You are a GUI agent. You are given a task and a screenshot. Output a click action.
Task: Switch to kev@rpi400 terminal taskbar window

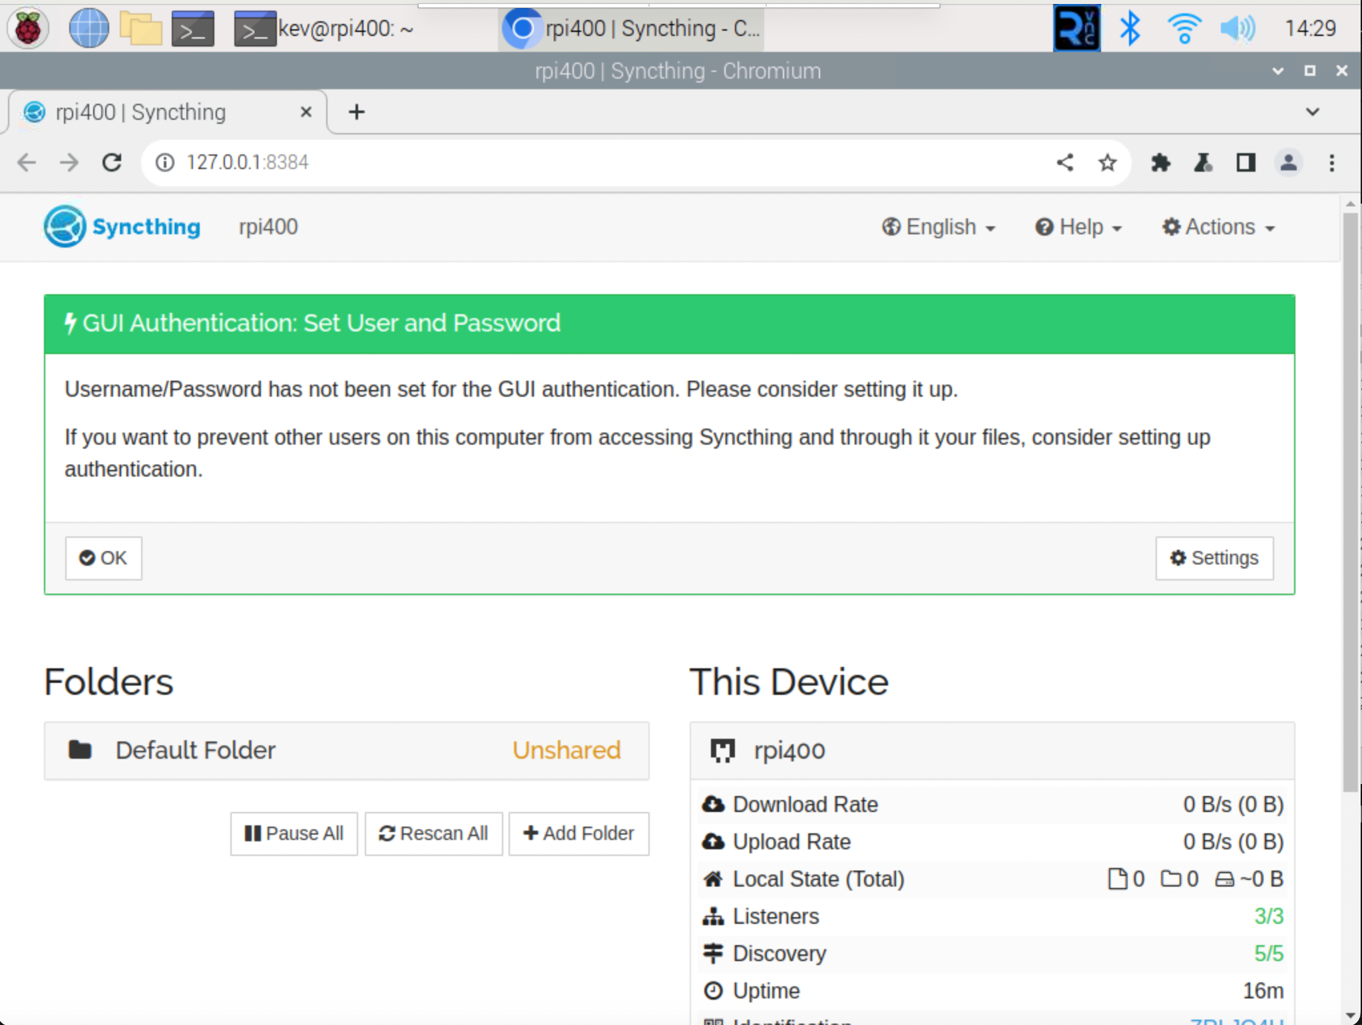tap(325, 29)
